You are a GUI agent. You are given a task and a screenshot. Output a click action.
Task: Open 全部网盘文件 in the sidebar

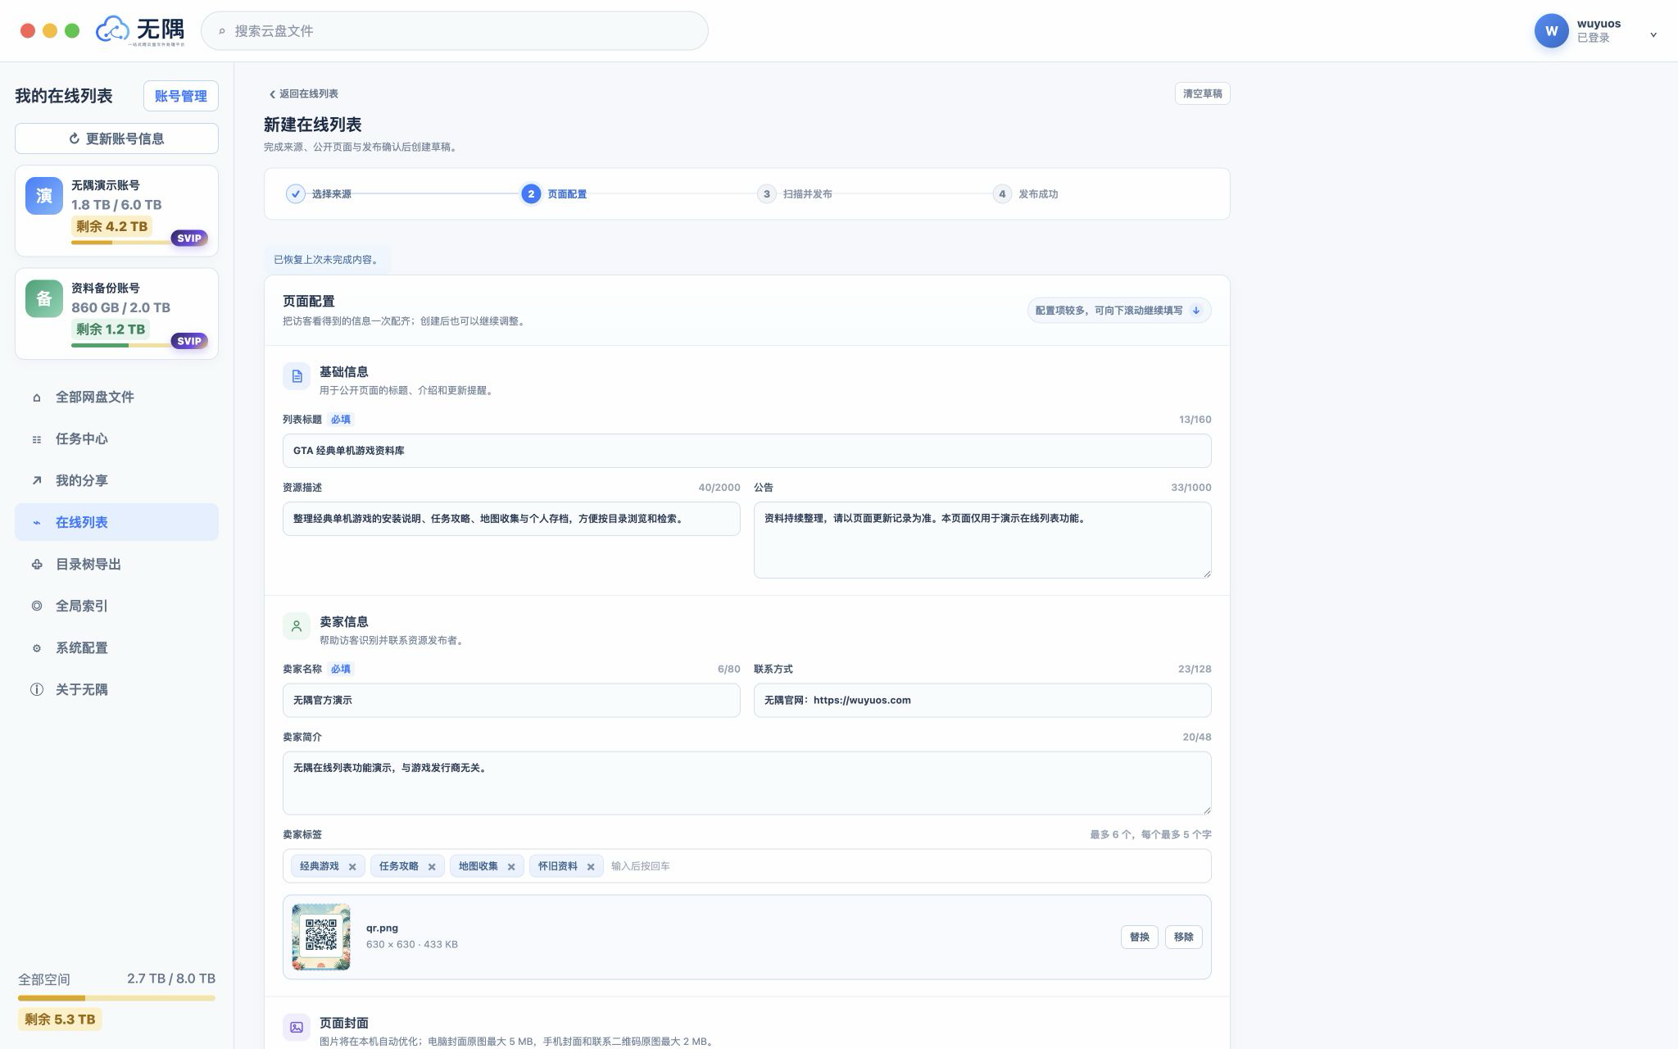(x=116, y=397)
